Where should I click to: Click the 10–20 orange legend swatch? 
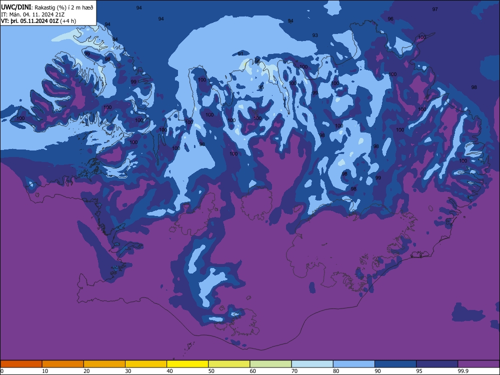pyautogui.click(x=63, y=364)
